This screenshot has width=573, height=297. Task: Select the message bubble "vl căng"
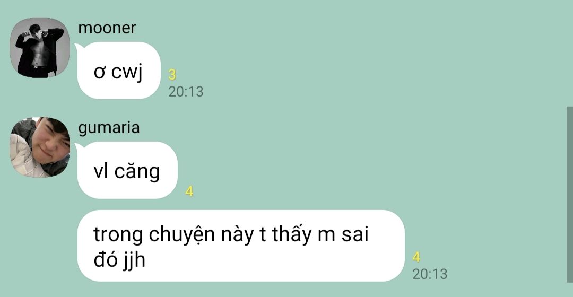[x=127, y=170]
